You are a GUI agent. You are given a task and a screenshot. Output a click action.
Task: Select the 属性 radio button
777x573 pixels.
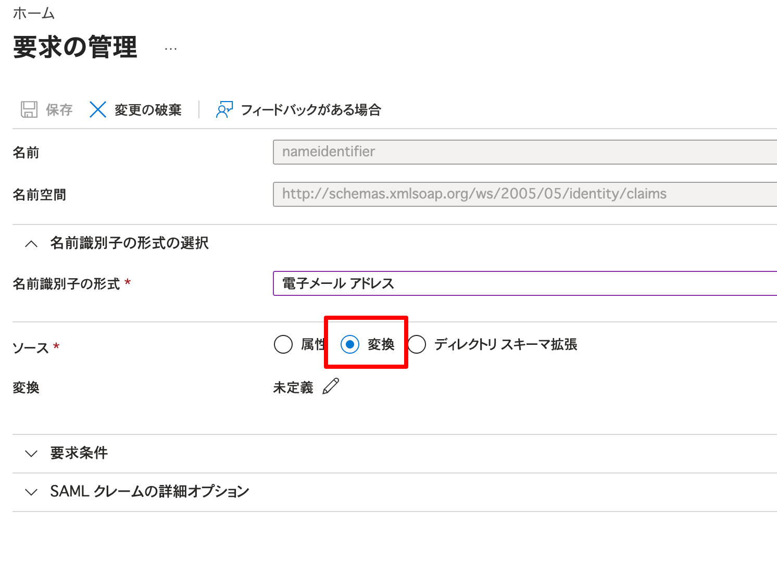pos(283,344)
